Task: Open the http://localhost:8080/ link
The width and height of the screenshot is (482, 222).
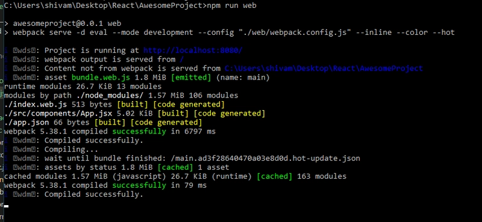Action: click(193, 51)
